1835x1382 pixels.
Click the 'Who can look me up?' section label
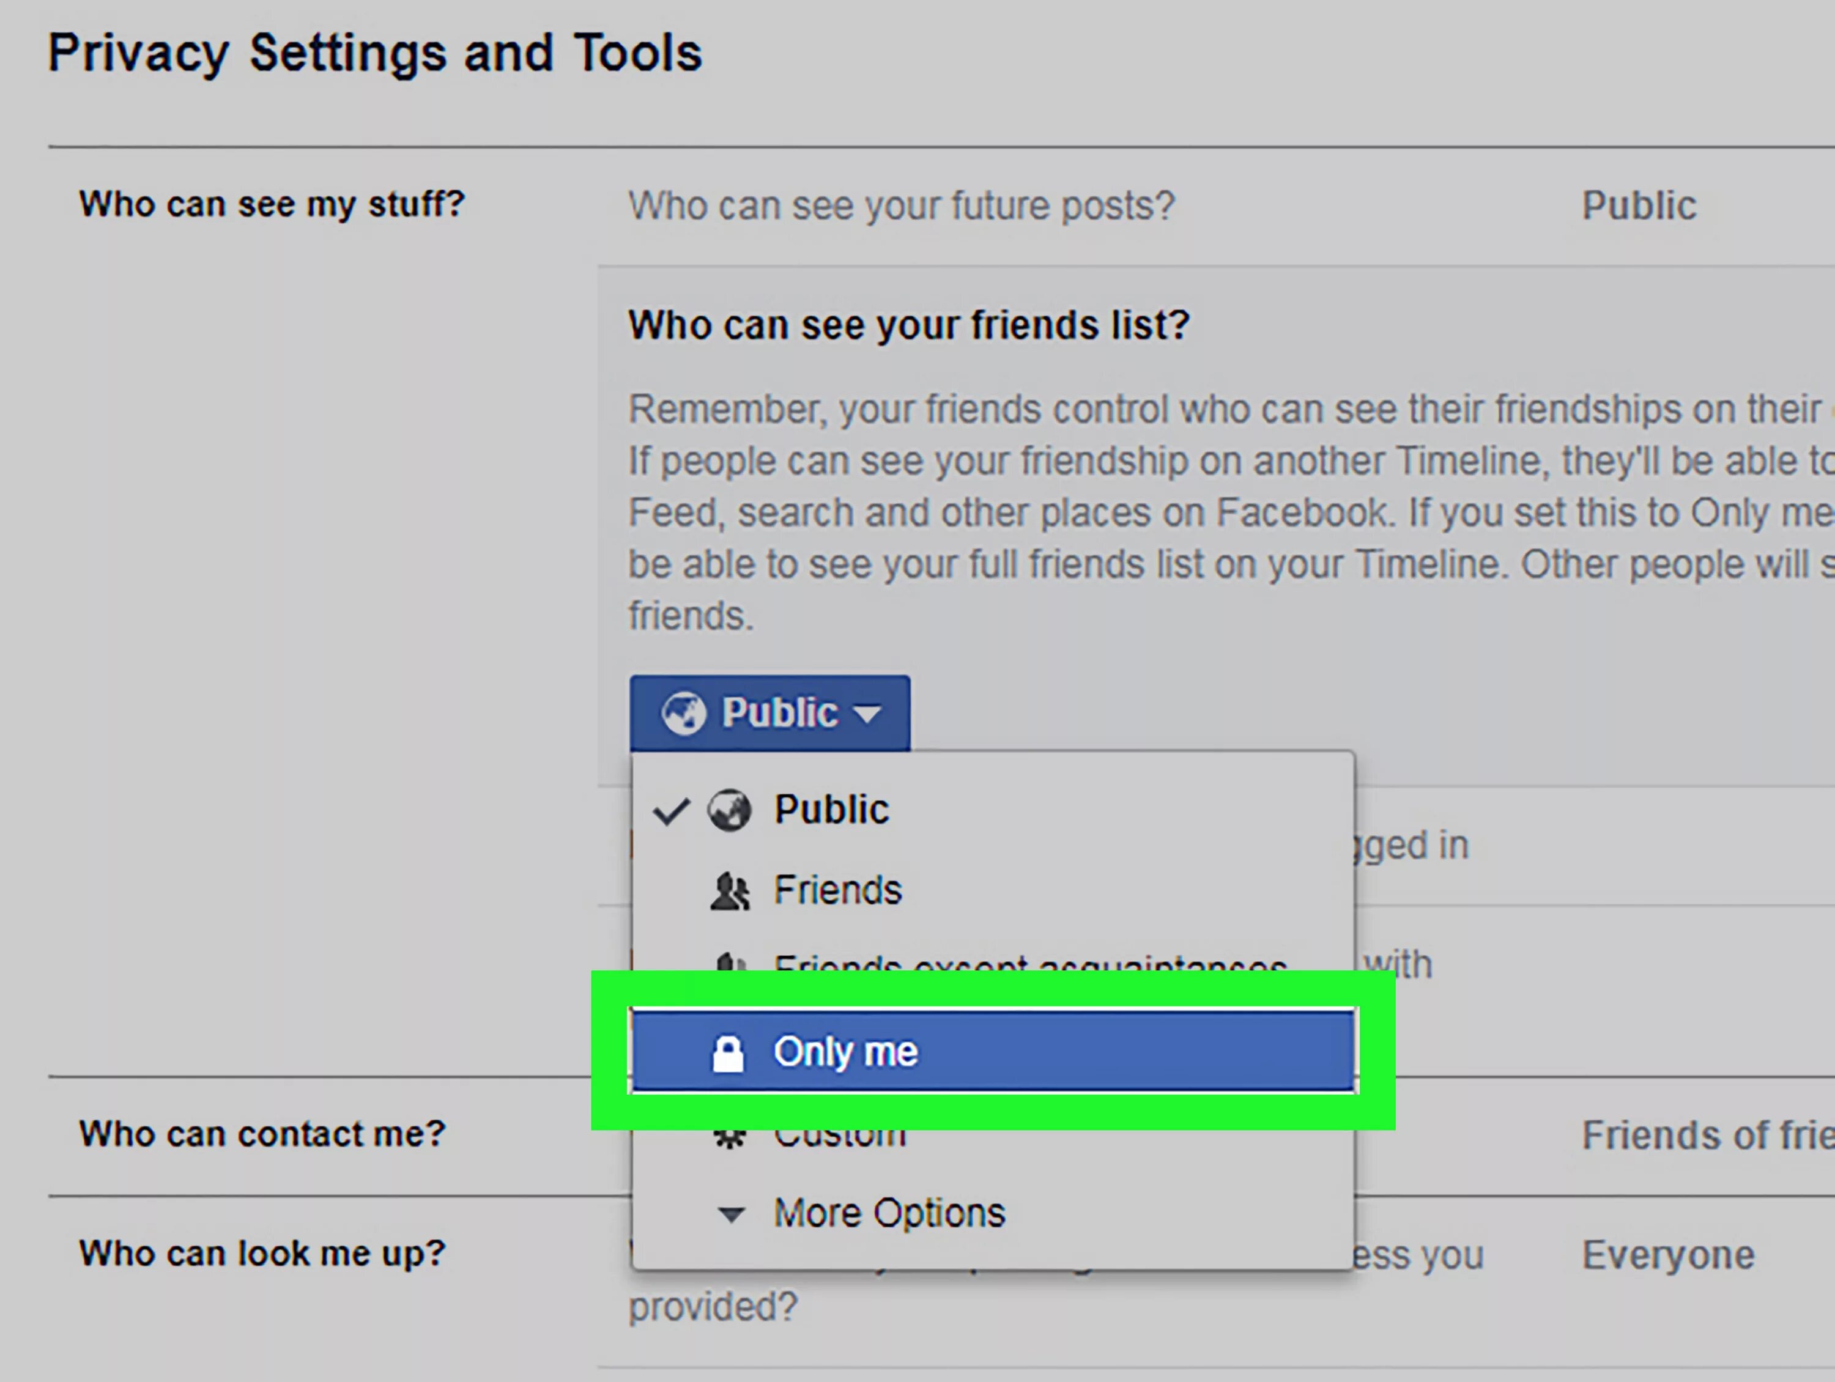pyautogui.click(x=262, y=1254)
